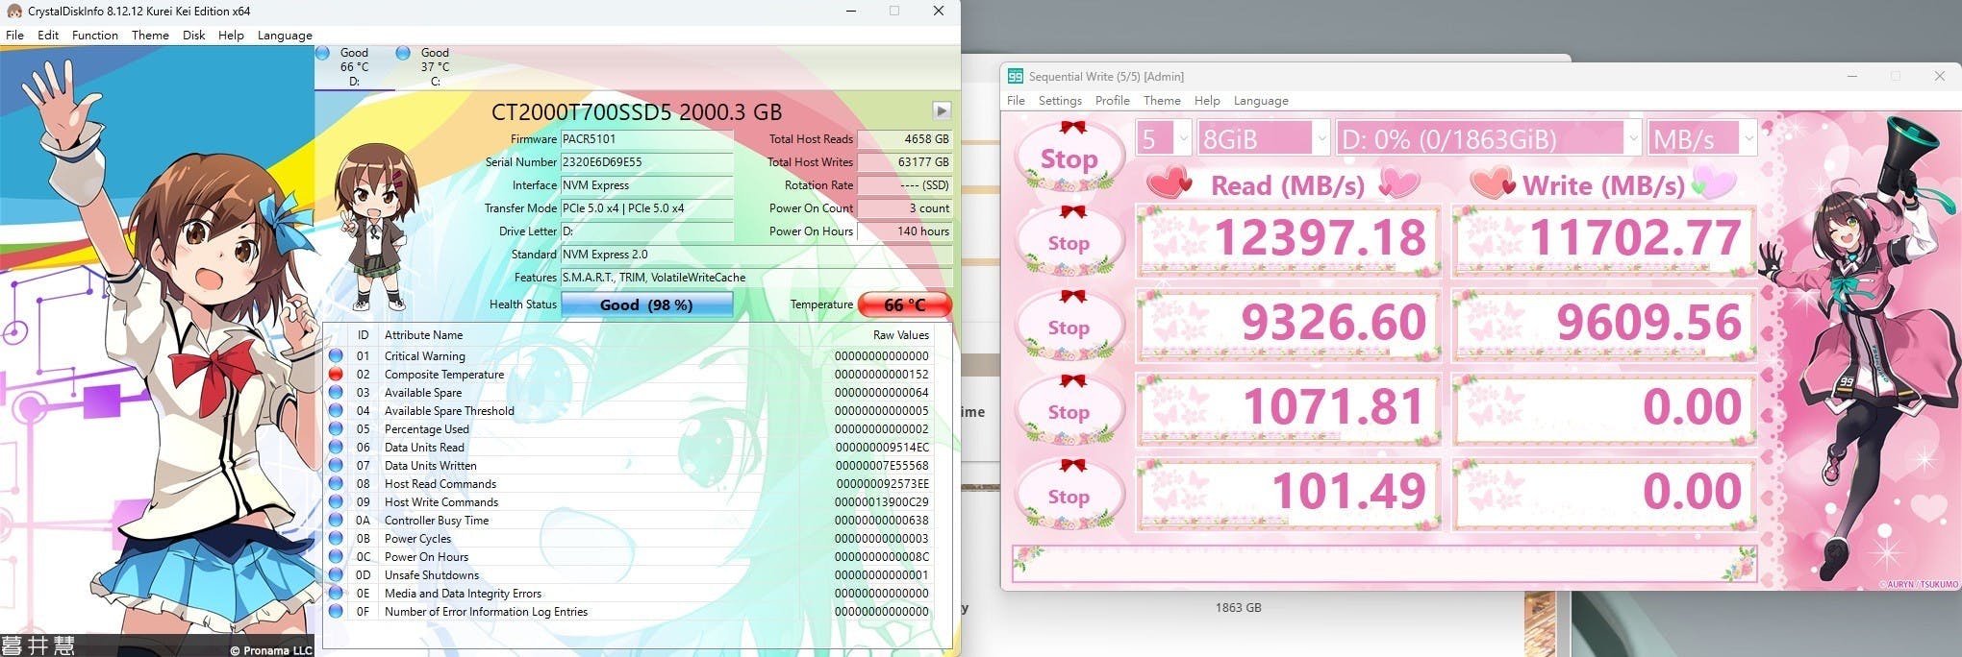Open the D: 0% drive selection dropdown
Screen dimensions: 1962x657
point(1487,139)
